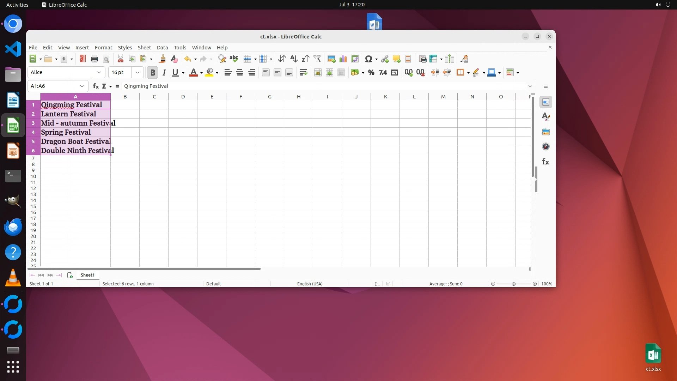Image resolution: width=677 pixels, height=381 pixels.
Task: Click the Insert Chart icon
Action: (343, 59)
